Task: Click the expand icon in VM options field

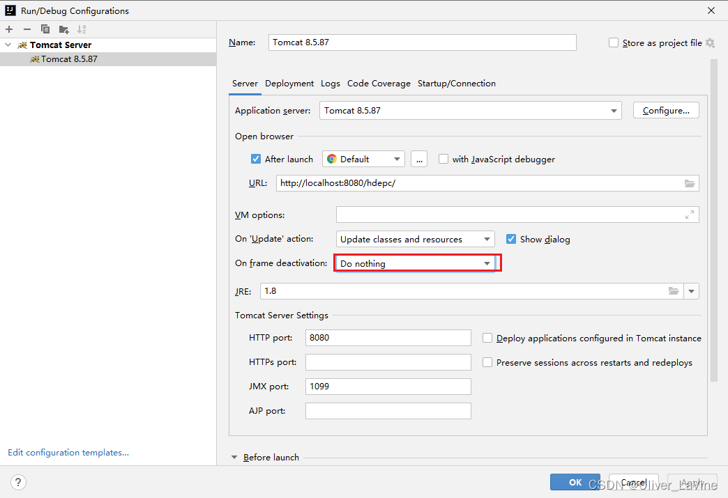Action: (690, 215)
